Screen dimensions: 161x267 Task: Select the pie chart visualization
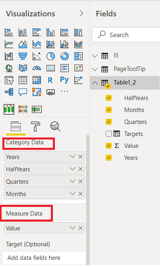(50, 56)
